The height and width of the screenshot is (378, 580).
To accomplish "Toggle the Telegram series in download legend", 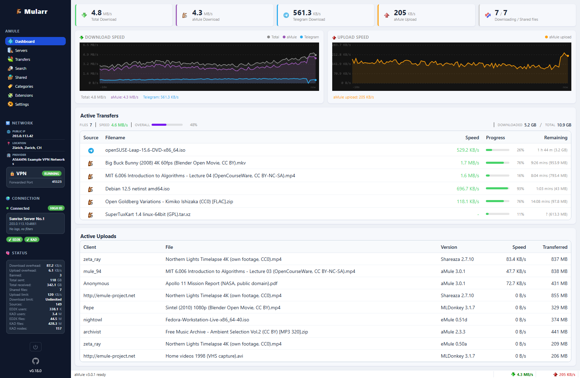I will click(309, 37).
